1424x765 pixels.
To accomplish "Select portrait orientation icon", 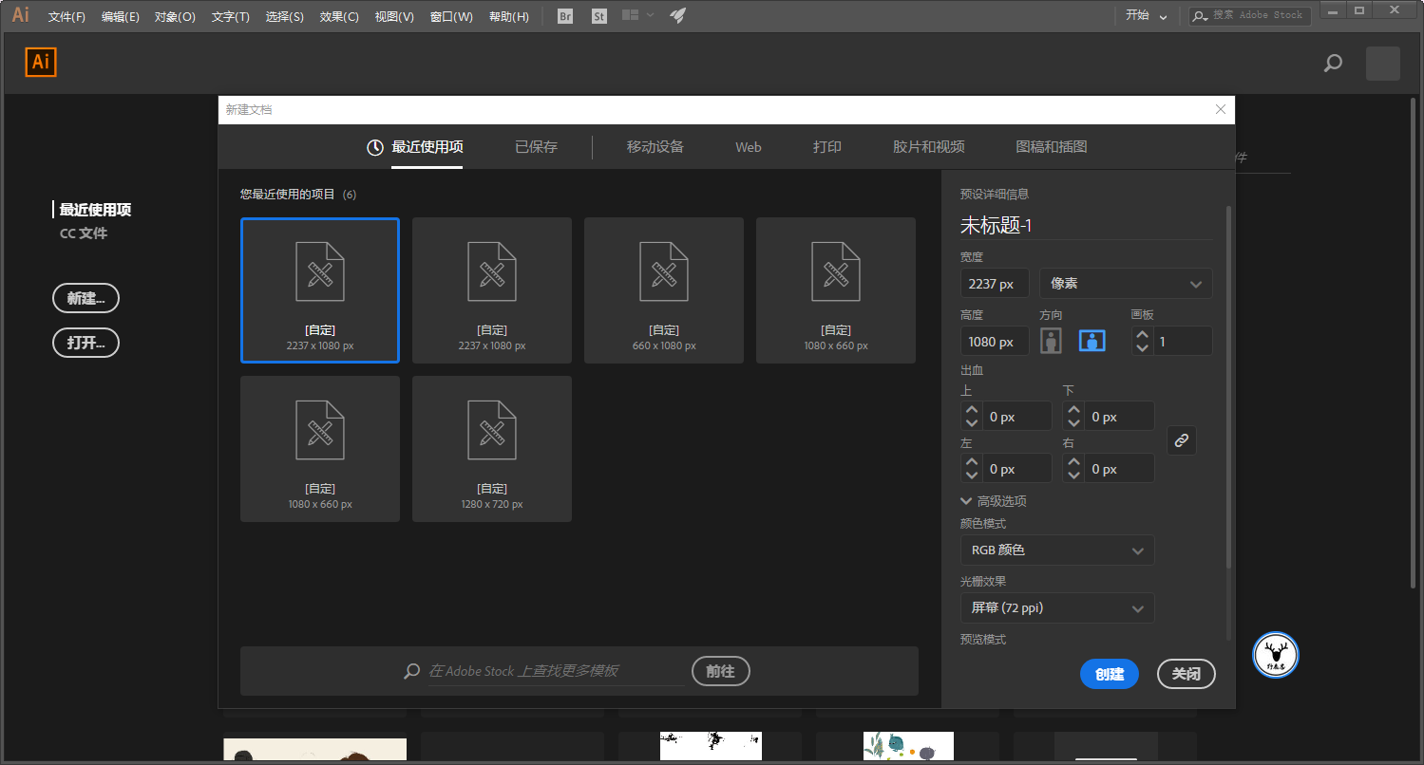I will coord(1051,341).
